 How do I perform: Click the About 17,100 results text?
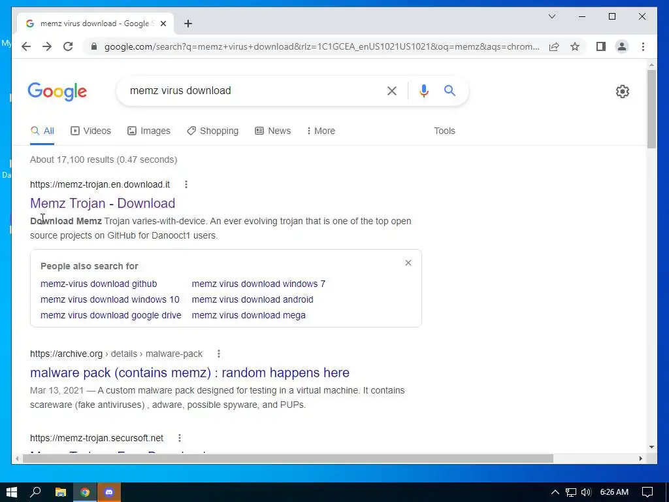point(103,159)
